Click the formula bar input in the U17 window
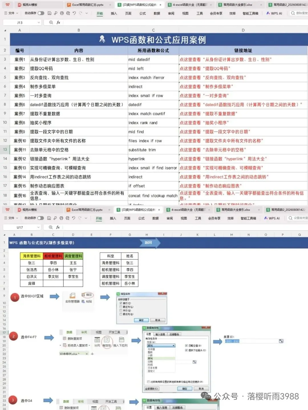This screenshot has height=410, width=308. 185,227
